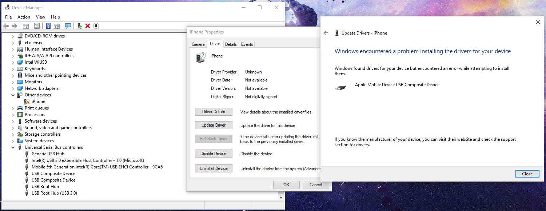Click the Monitors category icon
This screenshot has height=211, width=546.
click(x=20, y=82)
